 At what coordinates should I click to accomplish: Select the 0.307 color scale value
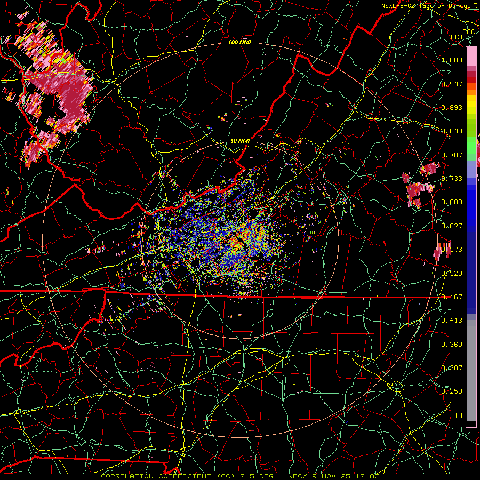pyautogui.click(x=452, y=368)
